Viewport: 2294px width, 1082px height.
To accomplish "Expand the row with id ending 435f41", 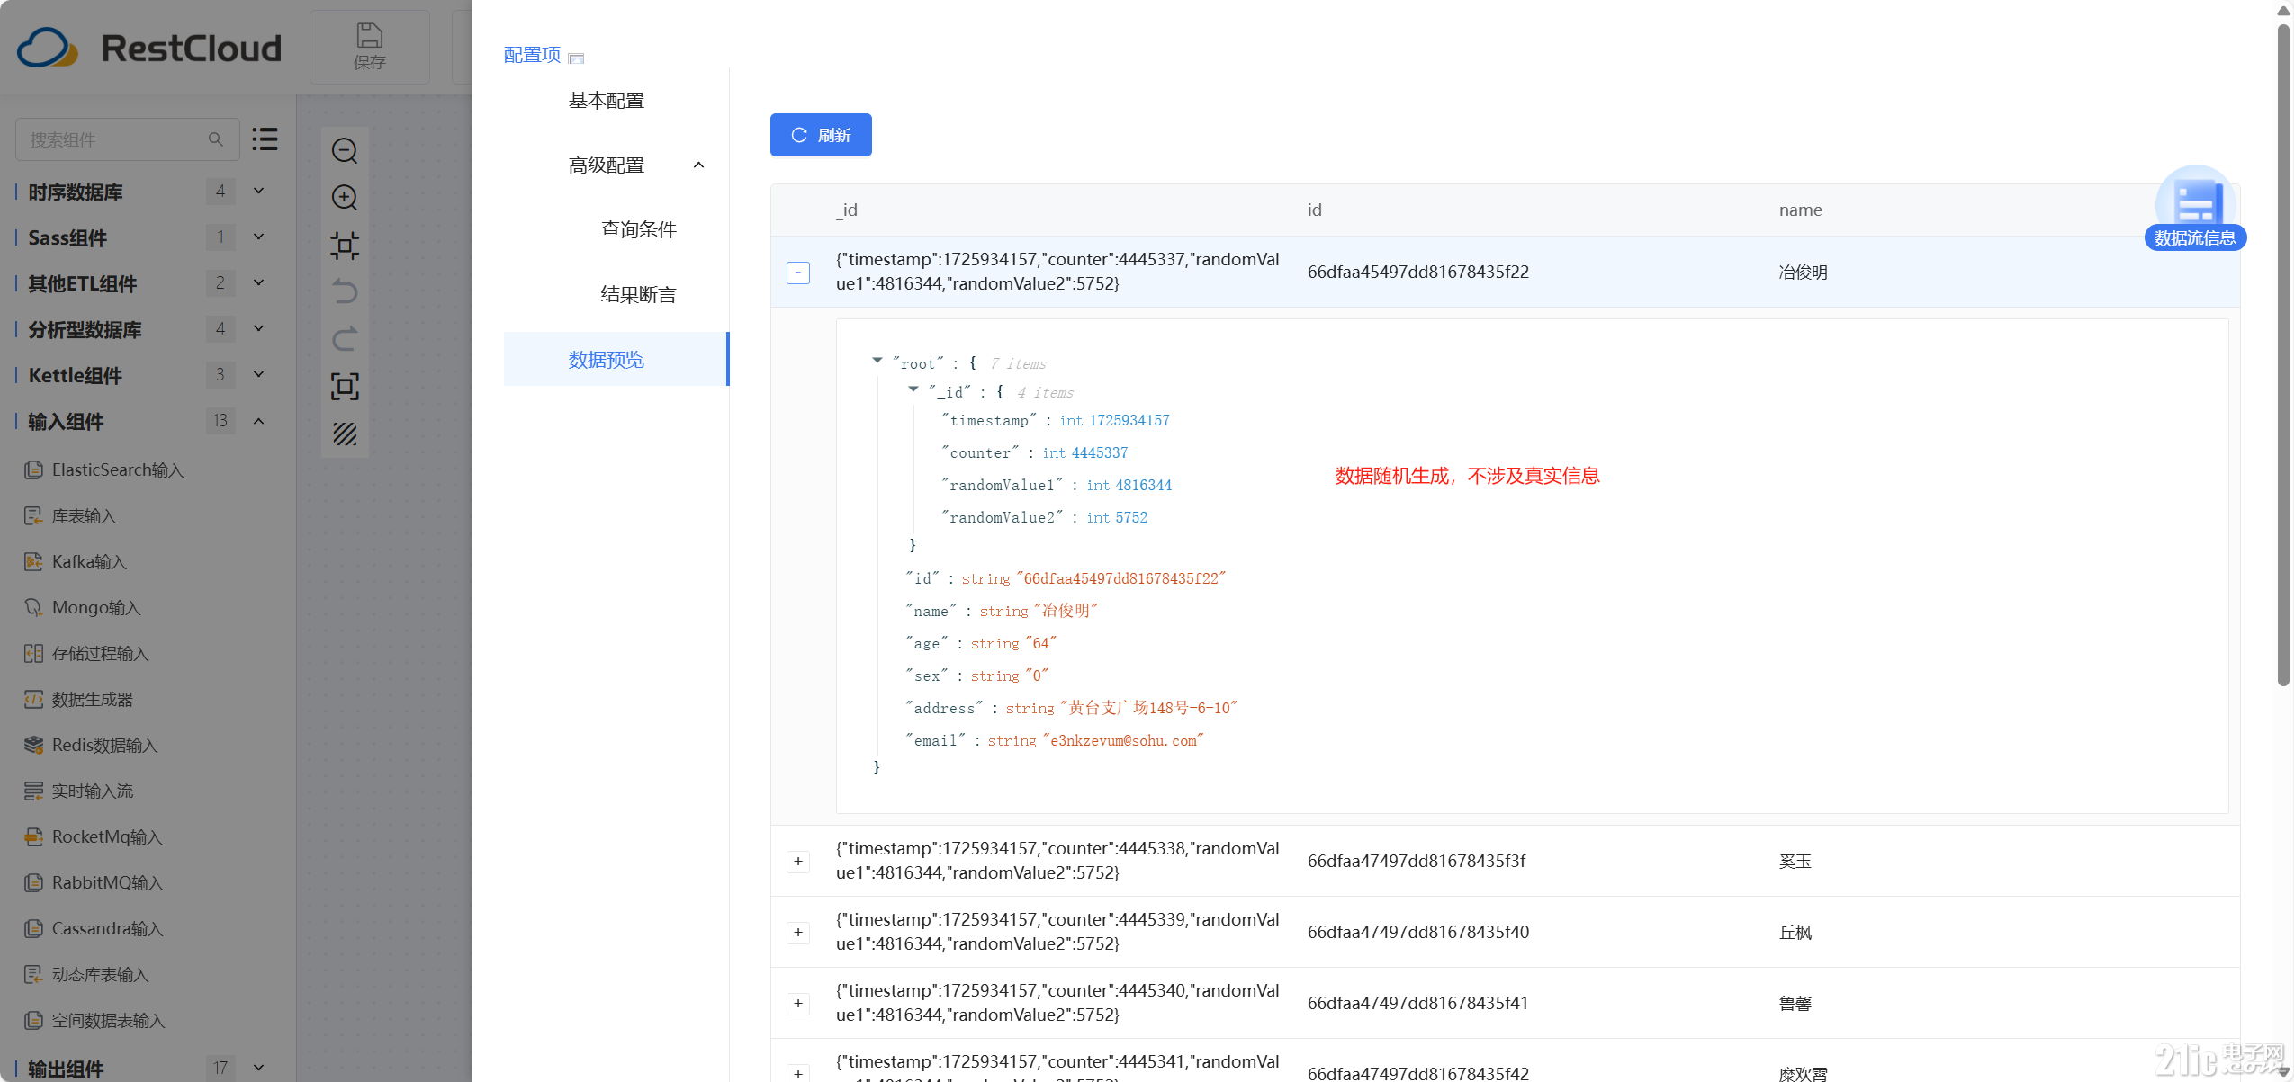I will click(x=798, y=1003).
